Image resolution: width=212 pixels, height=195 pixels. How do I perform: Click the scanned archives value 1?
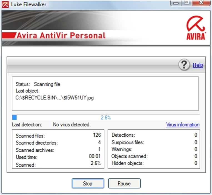coord(99,149)
